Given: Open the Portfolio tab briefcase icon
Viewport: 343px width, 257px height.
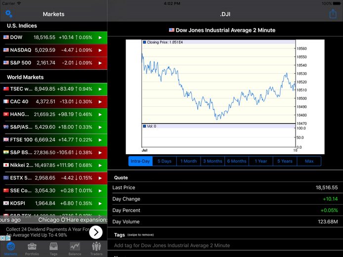Looking at the screenshot, I should (32, 247).
